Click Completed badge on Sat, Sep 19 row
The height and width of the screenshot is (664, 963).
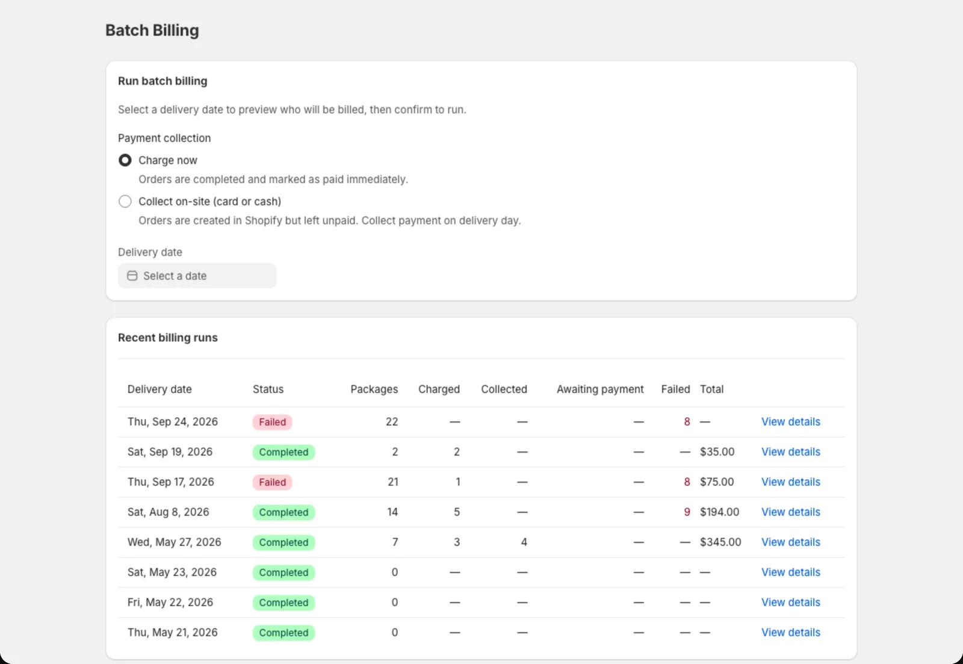click(x=283, y=452)
